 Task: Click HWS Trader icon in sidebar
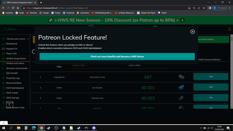tap(3, 93)
